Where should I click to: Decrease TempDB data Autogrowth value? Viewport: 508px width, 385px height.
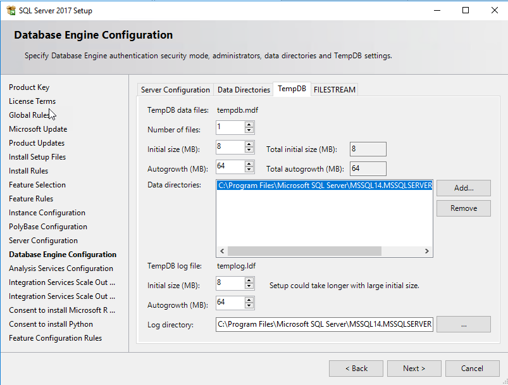[x=249, y=170]
